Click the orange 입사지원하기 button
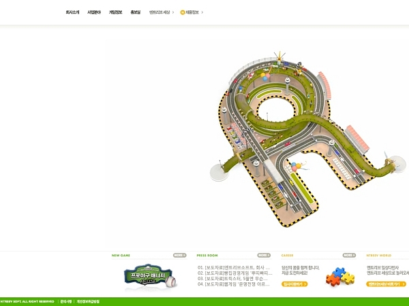 294,284
